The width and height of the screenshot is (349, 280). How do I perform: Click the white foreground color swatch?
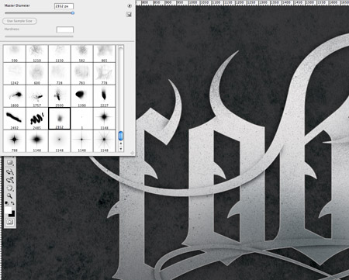8,210
